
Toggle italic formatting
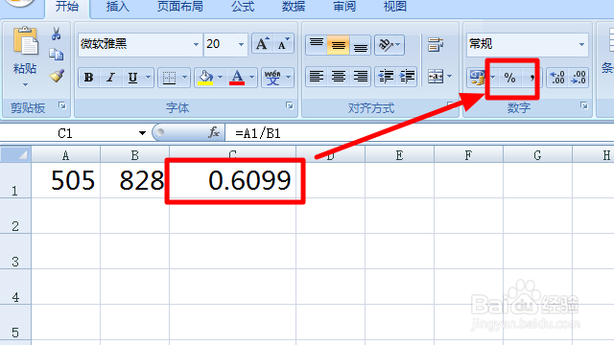tap(111, 78)
